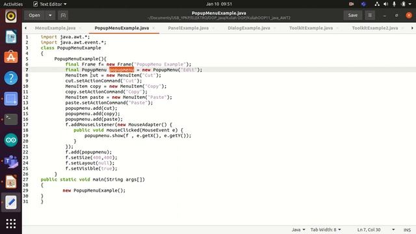Open the Help question mark icon in dock
This screenshot has width=416, height=234.
click(10, 78)
